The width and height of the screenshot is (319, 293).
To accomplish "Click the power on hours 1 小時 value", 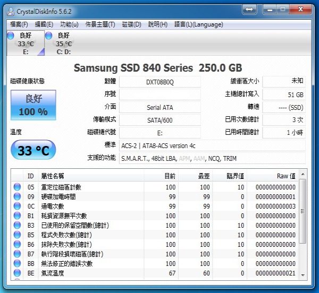I will coord(284,133).
